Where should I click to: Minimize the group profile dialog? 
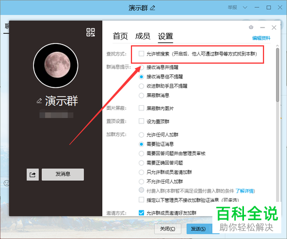262,27
